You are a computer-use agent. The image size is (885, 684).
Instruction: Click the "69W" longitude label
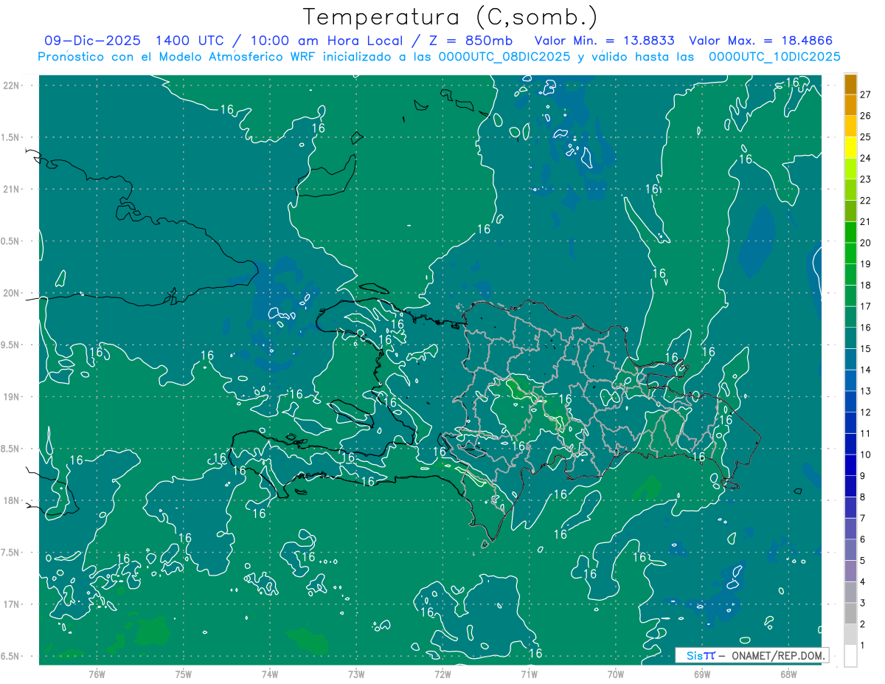point(701,674)
